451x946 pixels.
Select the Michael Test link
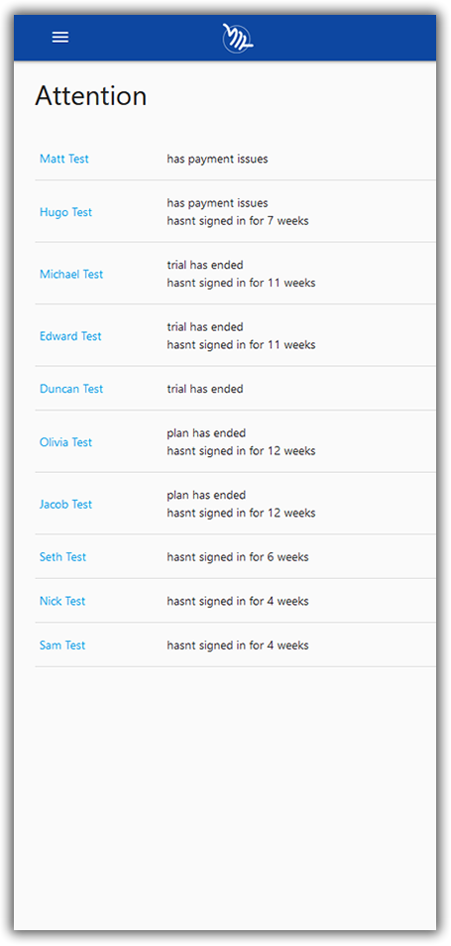71,274
